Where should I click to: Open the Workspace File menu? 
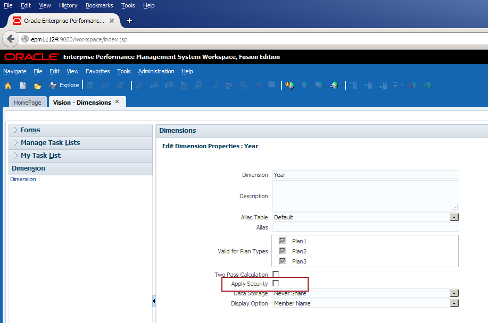[38, 71]
